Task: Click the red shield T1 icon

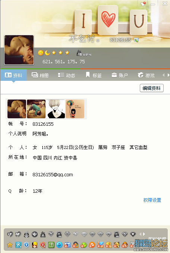Action: pos(43,245)
